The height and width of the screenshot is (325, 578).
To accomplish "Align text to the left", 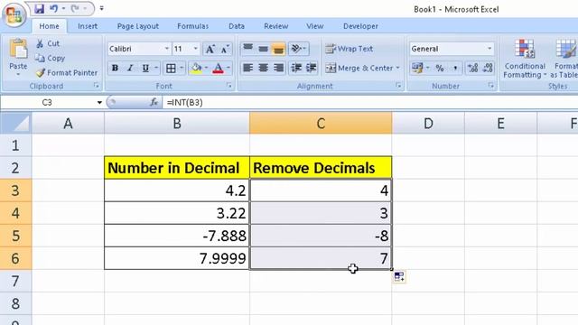I will (x=248, y=69).
